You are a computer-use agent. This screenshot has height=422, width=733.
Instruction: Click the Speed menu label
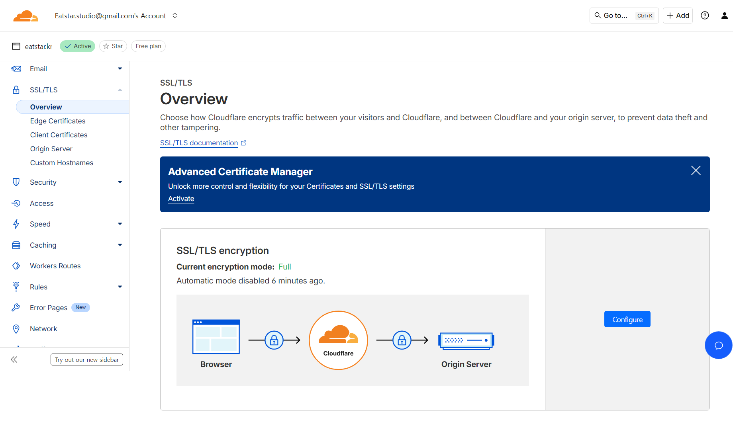click(40, 224)
